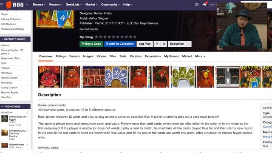
Task: Open Wembley recently viewed link
Action: (7, 73)
